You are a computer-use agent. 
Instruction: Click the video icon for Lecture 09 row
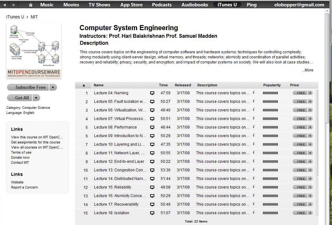pos(152,136)
